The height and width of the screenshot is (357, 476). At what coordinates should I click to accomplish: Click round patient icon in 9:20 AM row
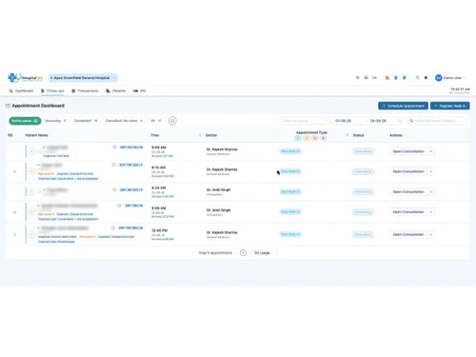[x=31, y=191]
